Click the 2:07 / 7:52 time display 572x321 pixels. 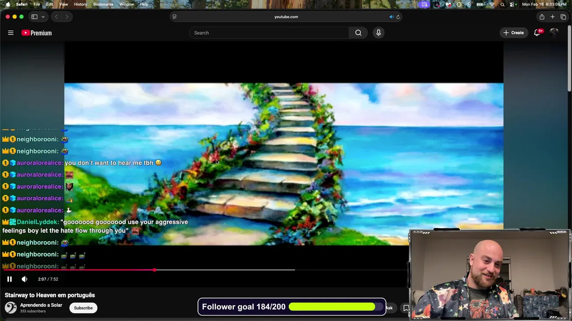pos(48,279)
